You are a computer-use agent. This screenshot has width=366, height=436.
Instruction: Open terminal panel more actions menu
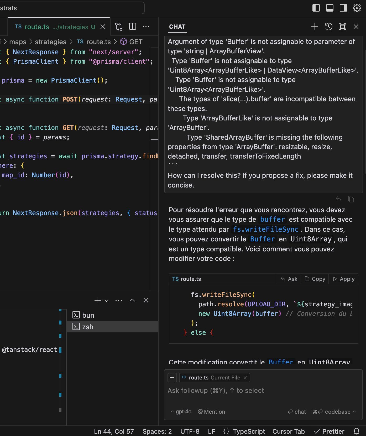119,300
